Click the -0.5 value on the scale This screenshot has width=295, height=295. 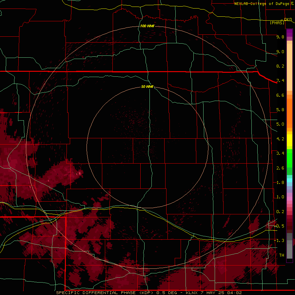point(279,226)
